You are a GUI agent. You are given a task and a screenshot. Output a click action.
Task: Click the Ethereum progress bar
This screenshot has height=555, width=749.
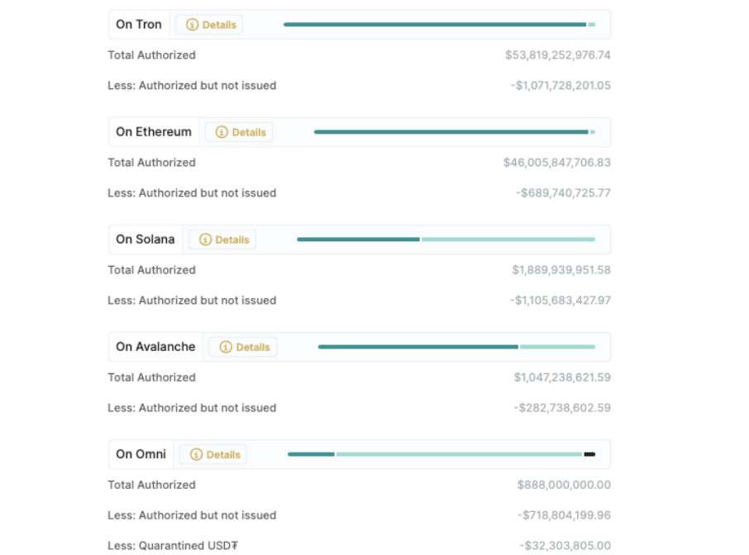pyautogui.click(x=451, y=132)
